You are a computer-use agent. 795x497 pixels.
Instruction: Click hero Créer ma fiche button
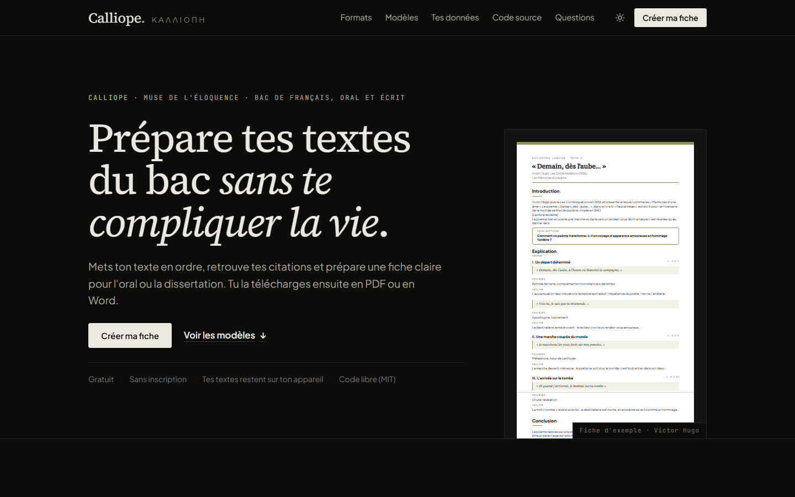click(x=130, y=336)
